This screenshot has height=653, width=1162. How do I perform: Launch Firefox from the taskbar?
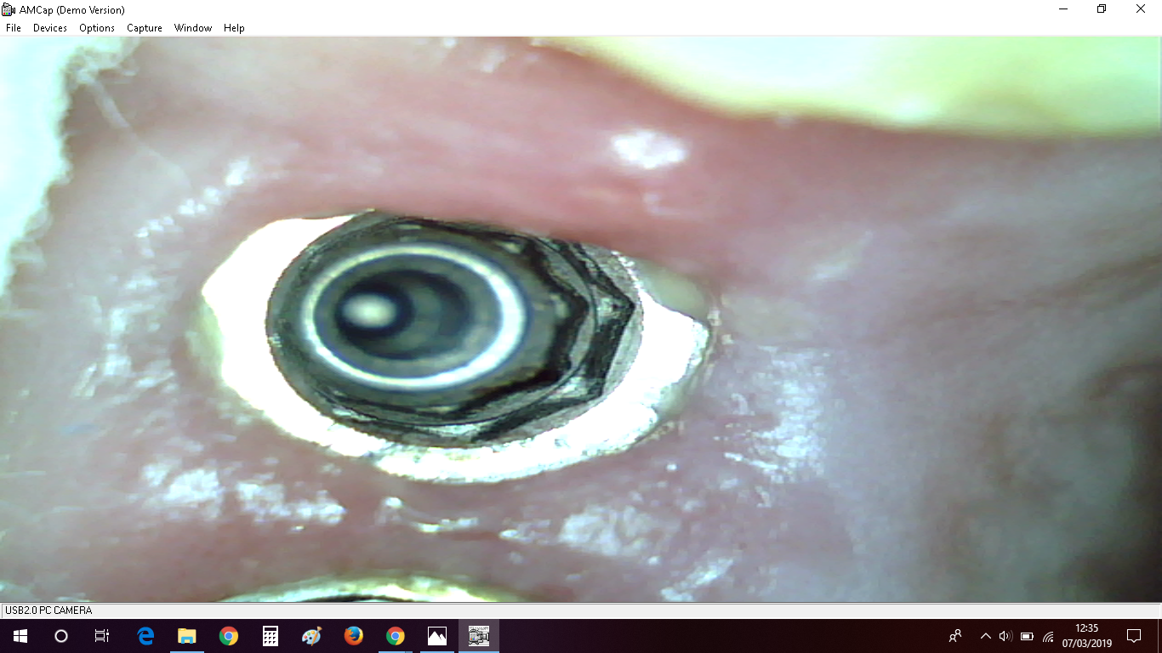pyautogui.click(x=354, y=636)
